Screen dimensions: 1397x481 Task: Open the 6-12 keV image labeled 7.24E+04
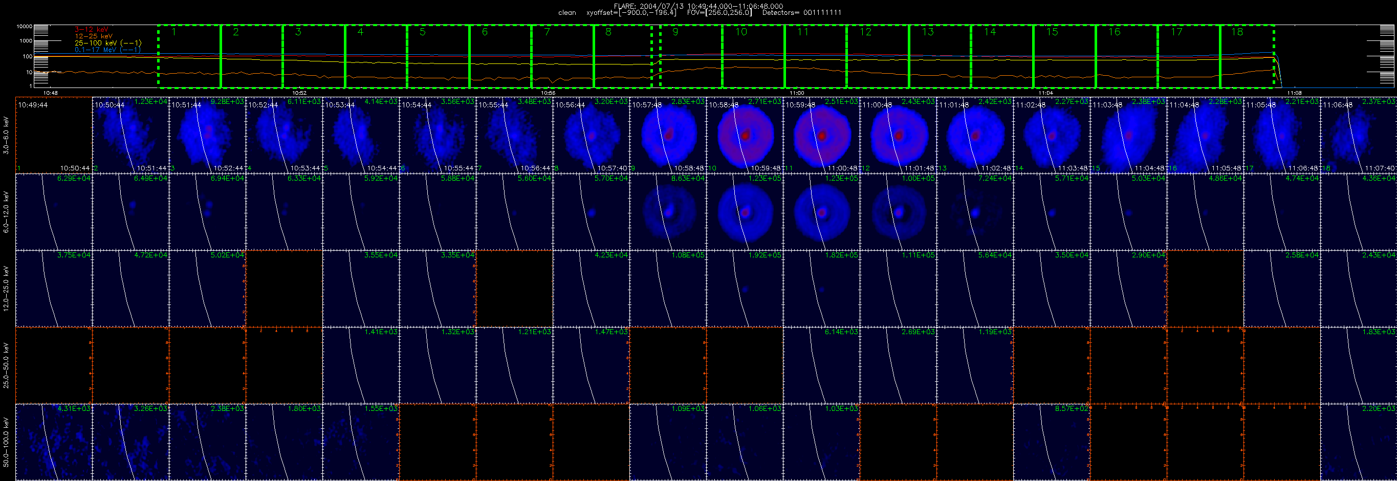tap(974, 212)
